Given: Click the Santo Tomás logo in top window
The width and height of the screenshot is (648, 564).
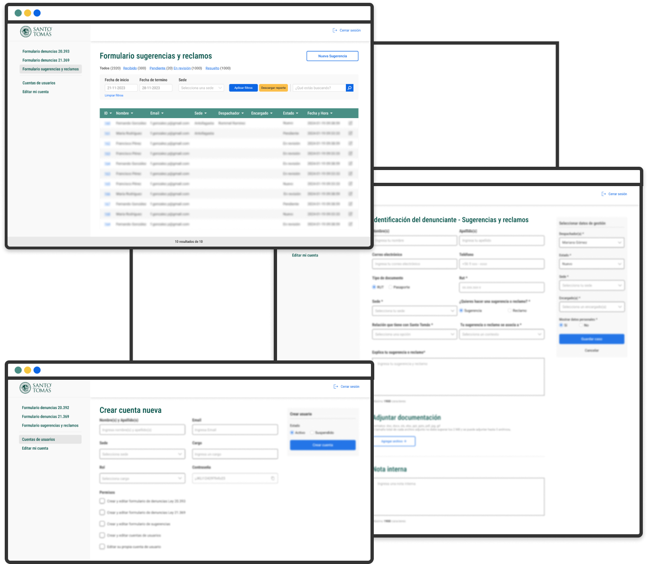Looking at the screenshot, I should (x=36, y=32).
